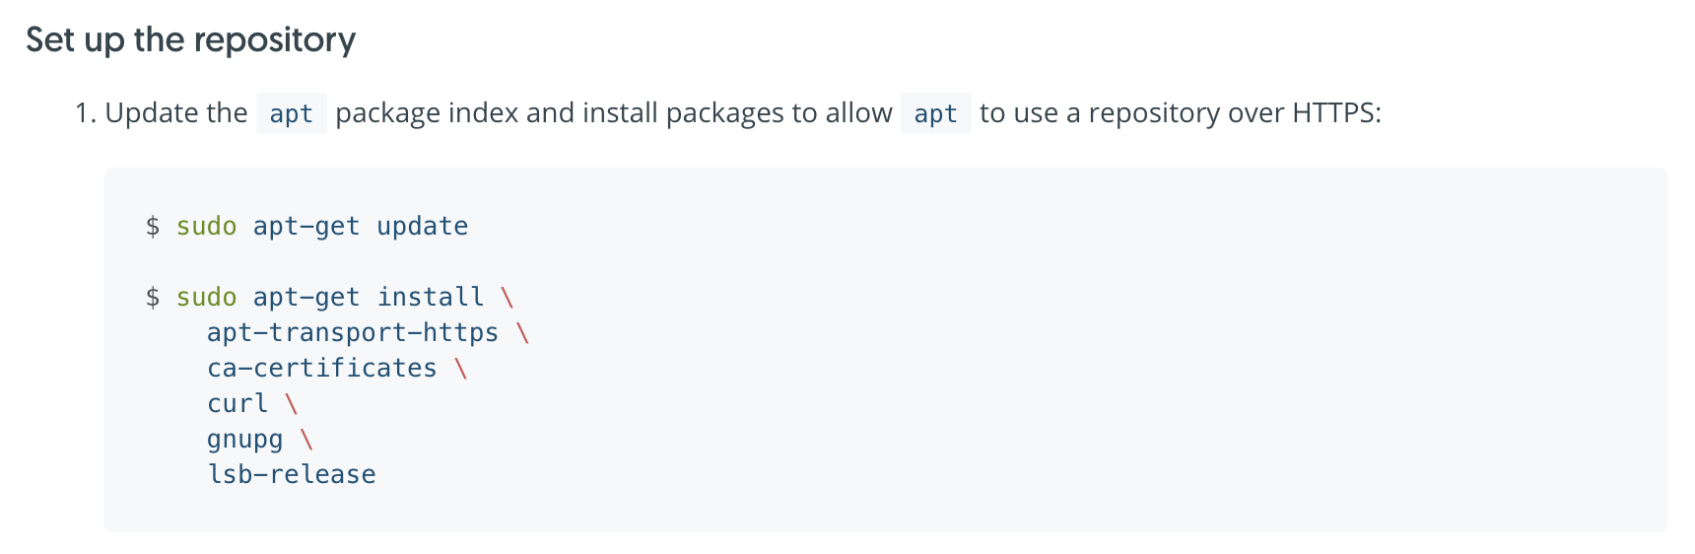Image resolution: width=1695 pixels, height=554 pixels.
Task: Click the "curl" package name
Action: (x=237, y=404)
